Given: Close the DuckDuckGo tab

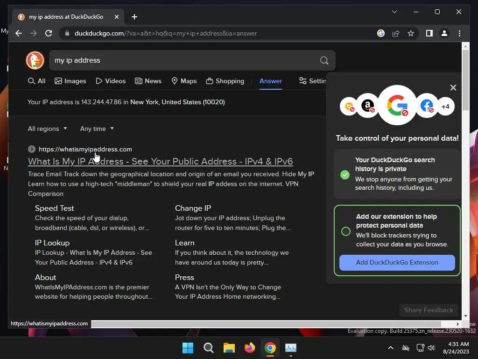Looking at the screenshot, I should tap(116, 17).
